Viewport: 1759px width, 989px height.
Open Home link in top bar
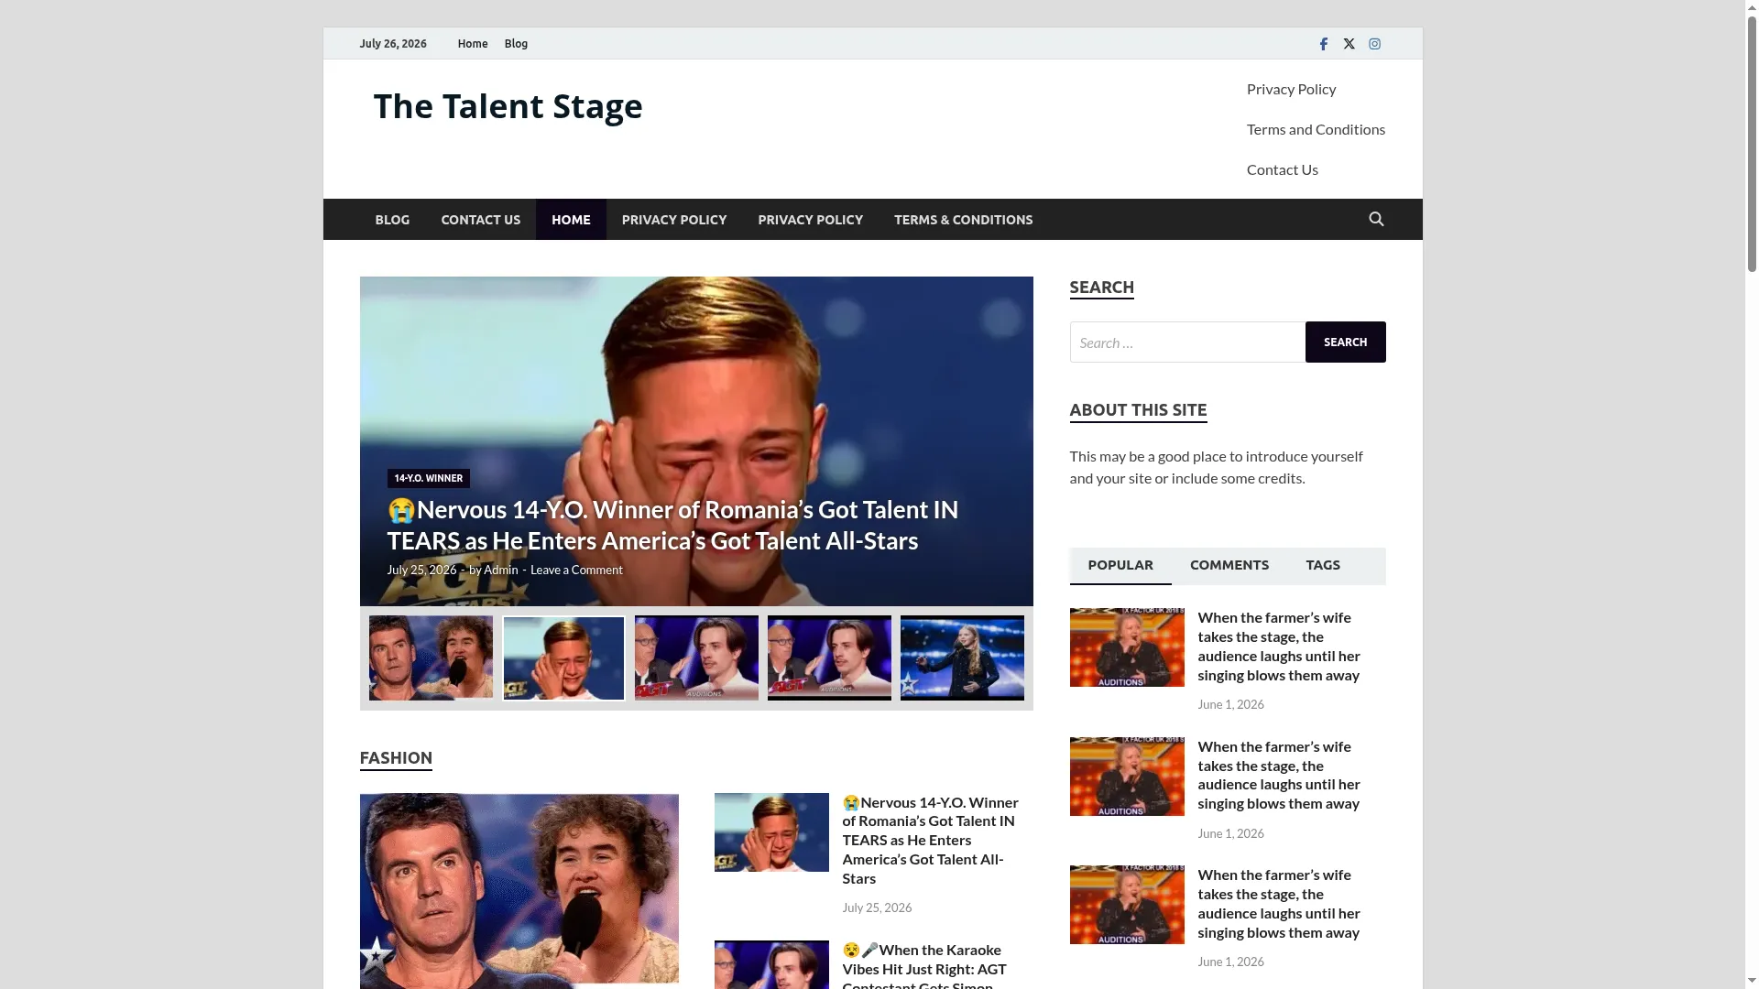pyautogui.click(x=473, y=44)
